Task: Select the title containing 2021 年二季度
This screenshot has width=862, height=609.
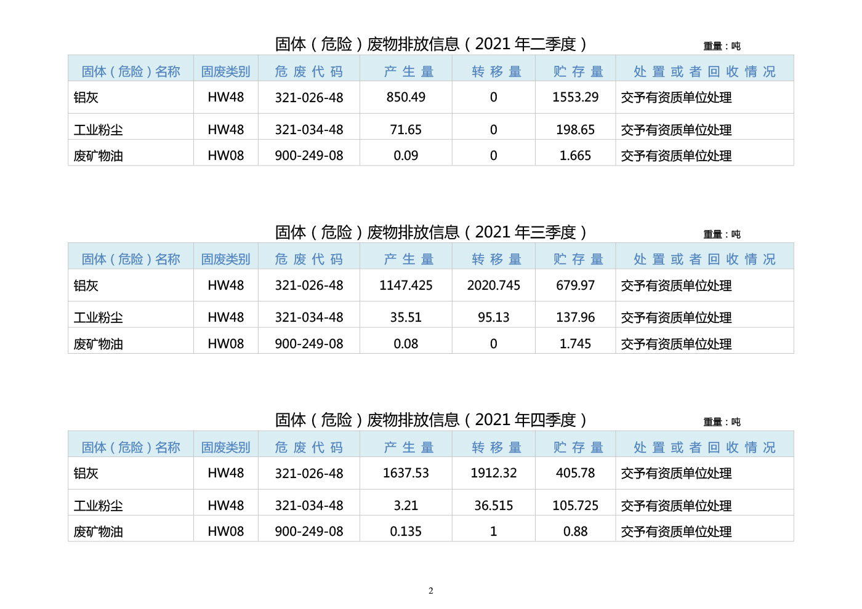Action: (430, 44)
